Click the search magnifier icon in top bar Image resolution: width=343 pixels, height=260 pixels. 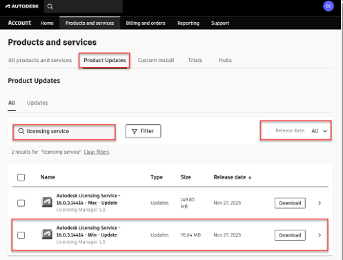pyautogui.click(x=50, y=7)
